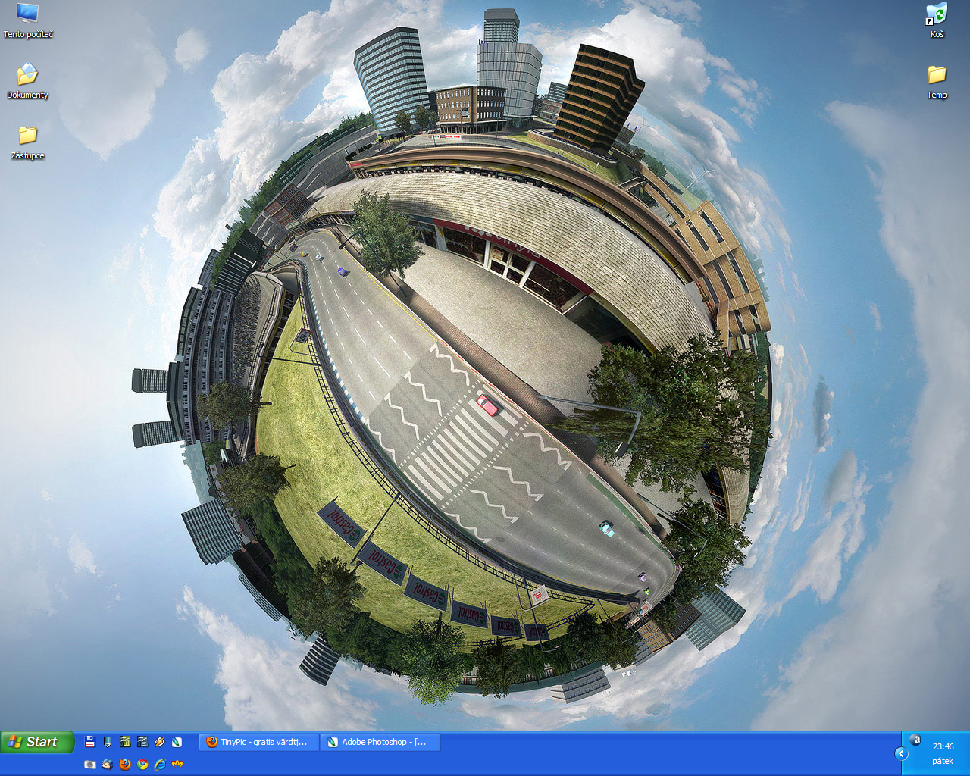Click the orange lightning Quick Launch icon
970x776 pixels.
click(x=159, y=742)
